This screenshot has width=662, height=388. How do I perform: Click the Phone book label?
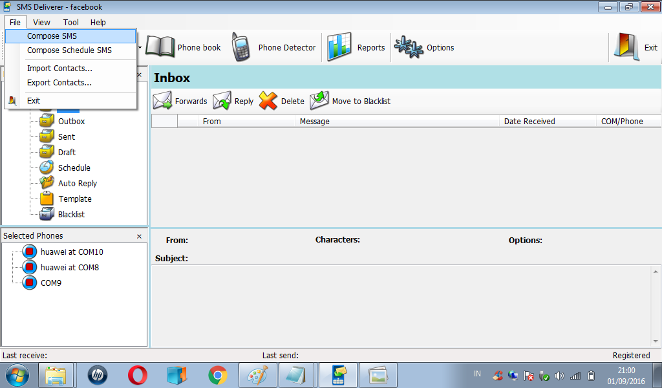pos(199,48)
